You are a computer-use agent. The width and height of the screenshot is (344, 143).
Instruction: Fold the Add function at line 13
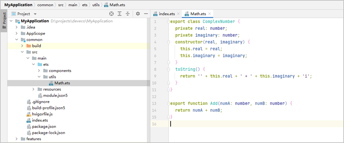pyautogui.click(x=169, y=103)
